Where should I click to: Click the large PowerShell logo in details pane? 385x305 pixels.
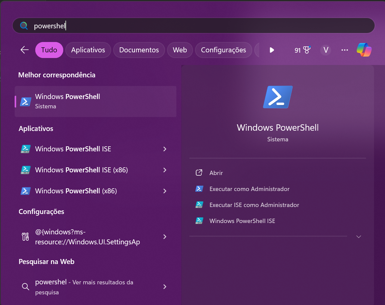click(x=278, y=97)
